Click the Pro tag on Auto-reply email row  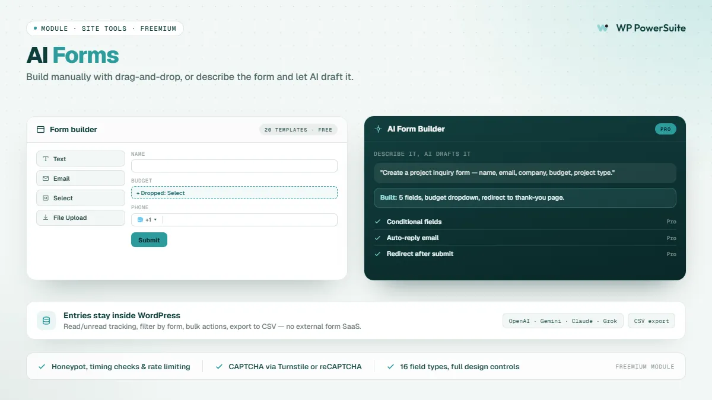[x=671, y=238]
